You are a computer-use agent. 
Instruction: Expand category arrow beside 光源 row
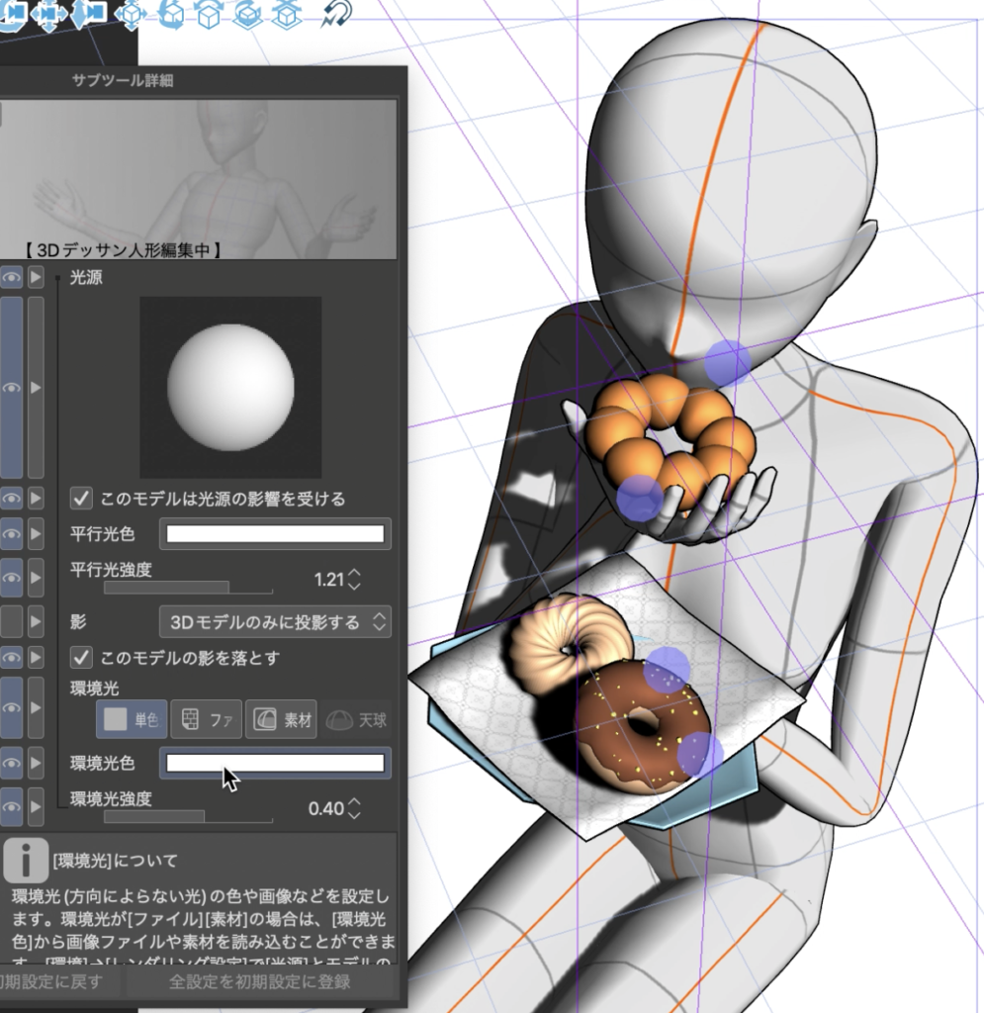point(36,278)
